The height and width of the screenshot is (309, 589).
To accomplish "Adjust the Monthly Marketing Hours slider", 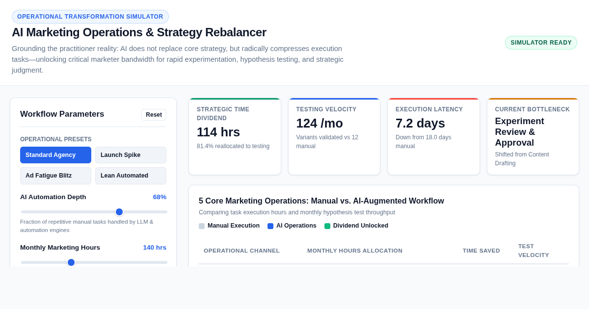I will (x=94, y=262).
